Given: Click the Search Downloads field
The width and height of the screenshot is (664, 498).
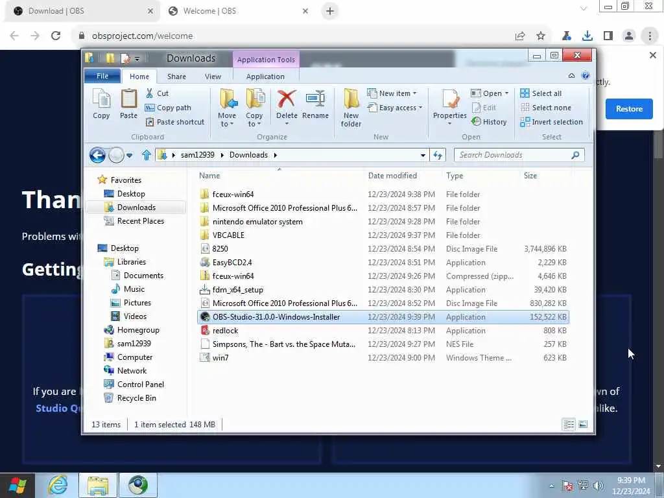Looking at the screenshot, I should 519,155.
